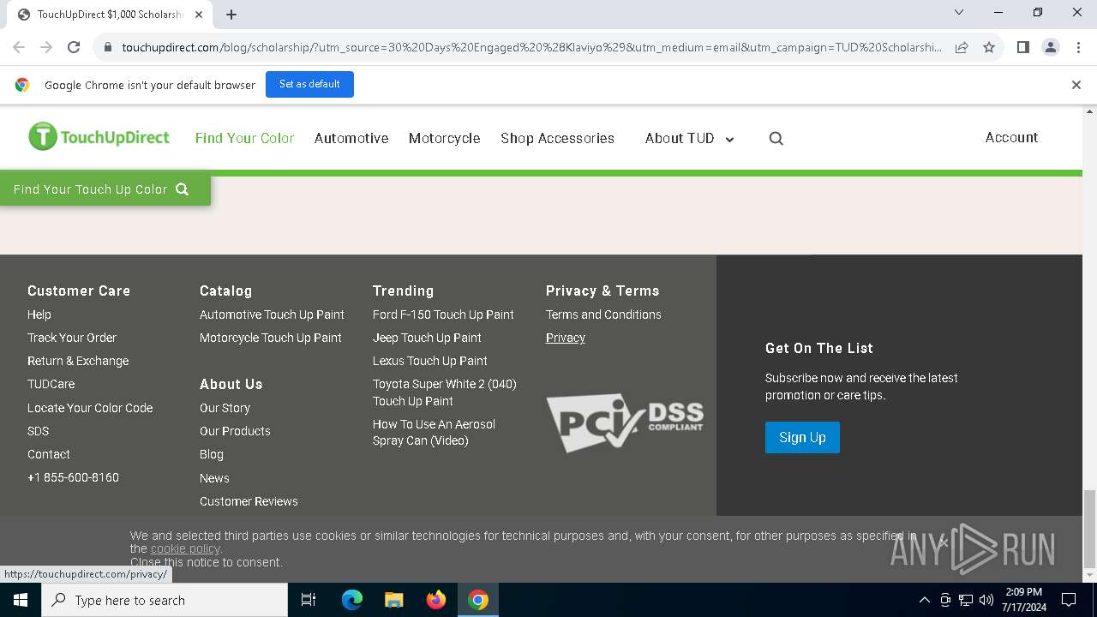Open the News link in footer
1097x617 pixels.
click(x=214, y=478)
